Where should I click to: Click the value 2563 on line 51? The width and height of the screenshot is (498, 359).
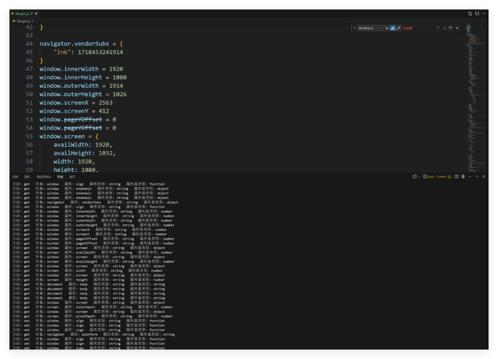[x=105, y=103]
